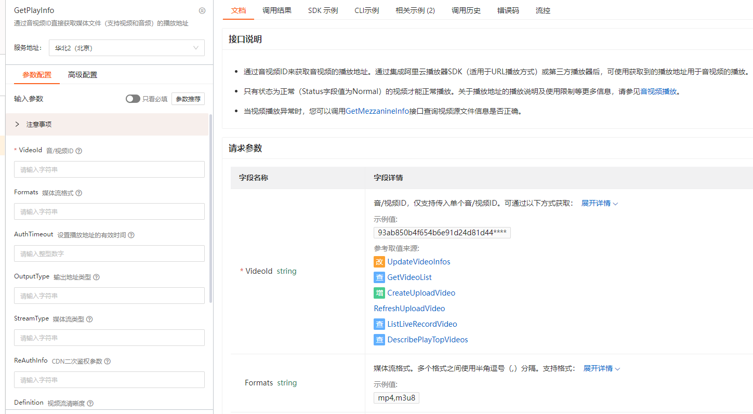Click the 字段名称 column header

[254, 178]
